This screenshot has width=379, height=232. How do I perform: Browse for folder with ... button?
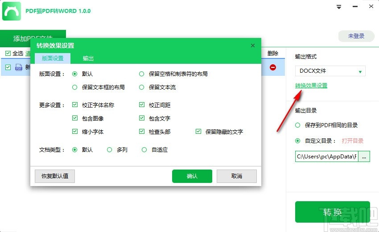click(x=364, y=157)
